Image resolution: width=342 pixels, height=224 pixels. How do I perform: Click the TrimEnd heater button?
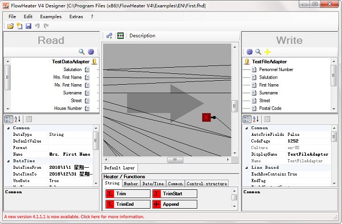coord(128,204)
